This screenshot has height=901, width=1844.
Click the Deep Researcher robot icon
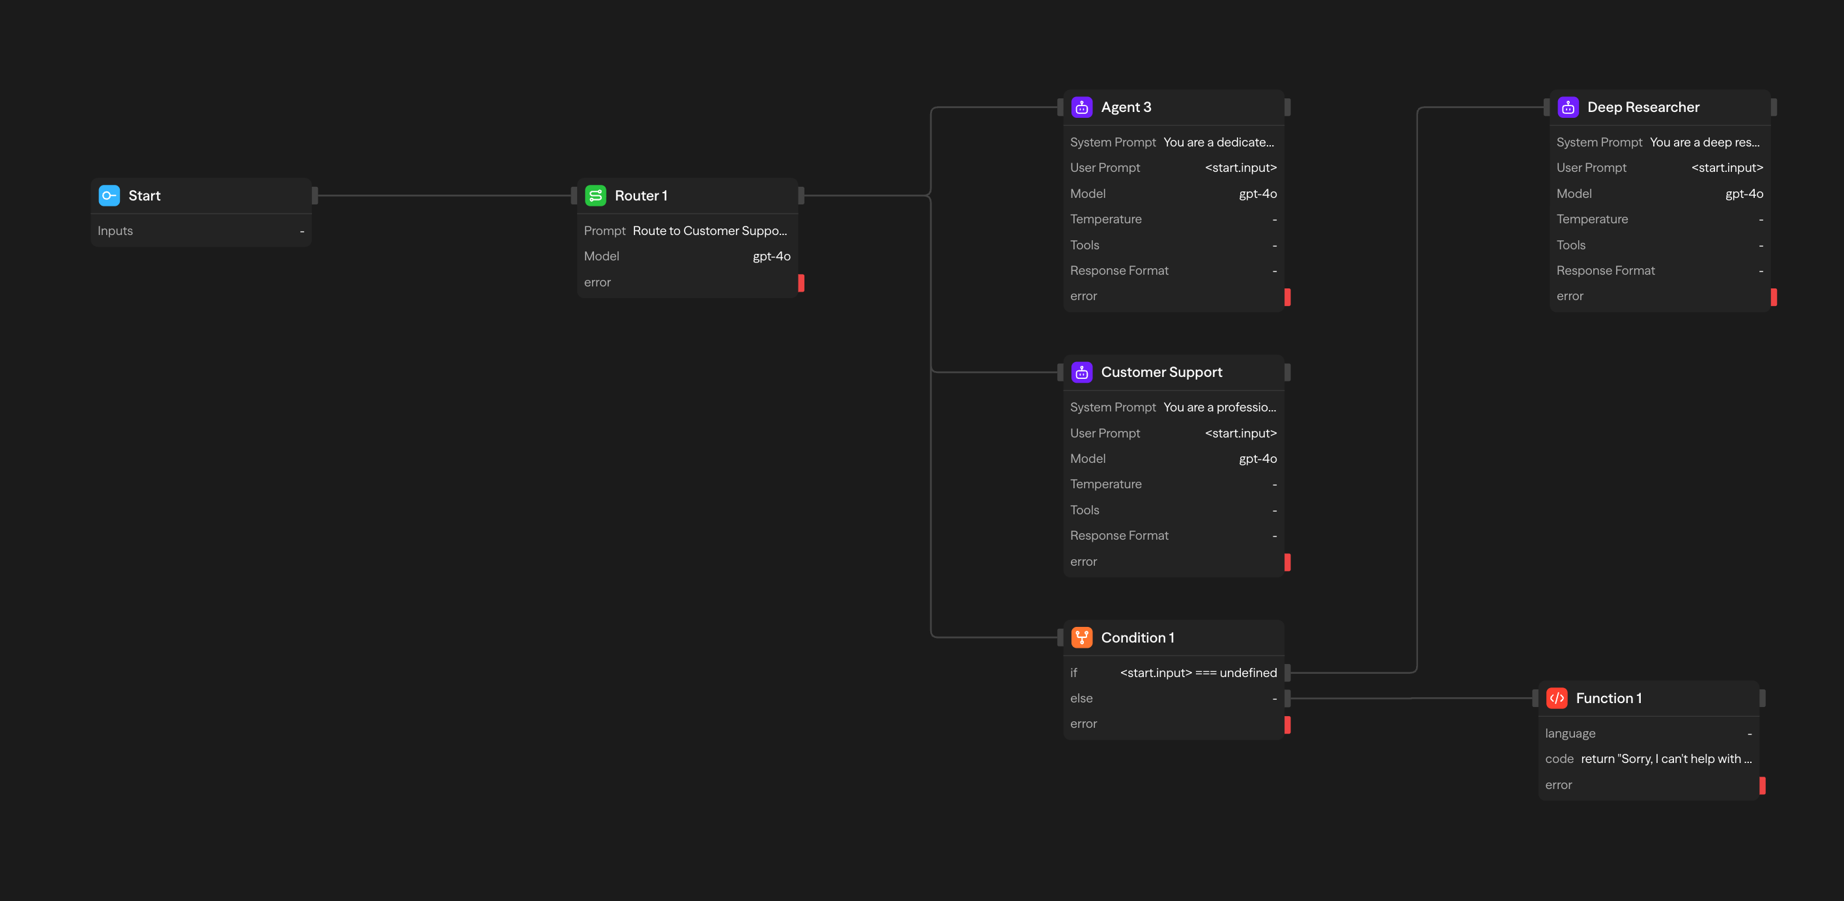pos(1568,107)
